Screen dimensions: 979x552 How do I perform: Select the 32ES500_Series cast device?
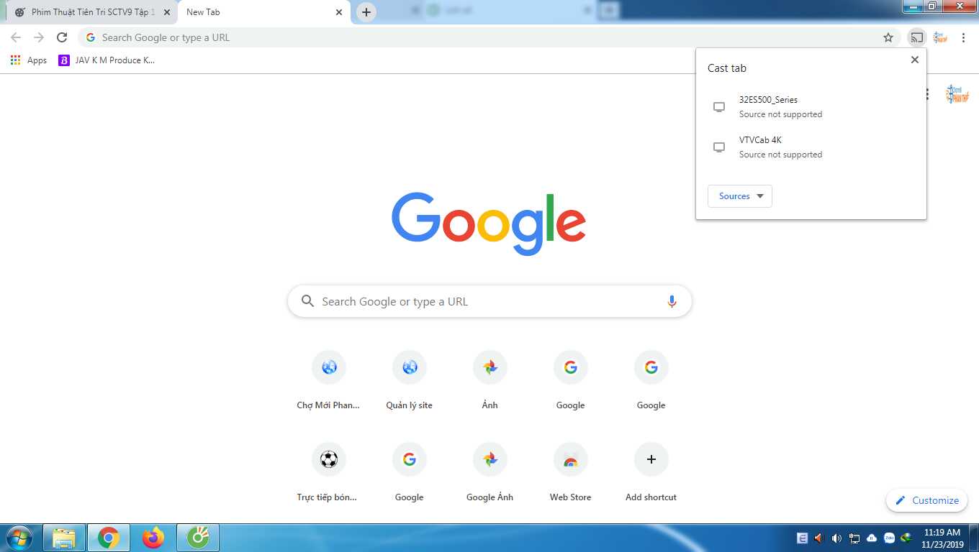(x=811, y=106)
